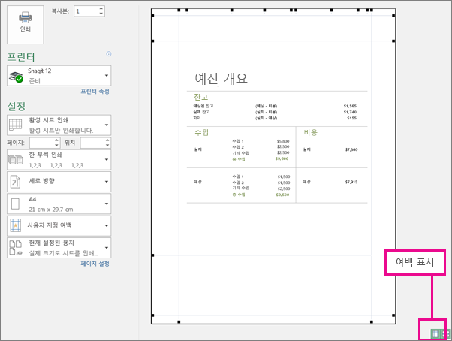Increase 복사본 copies with up arrow
452x341 pixels.
click(x=101, y=9)
